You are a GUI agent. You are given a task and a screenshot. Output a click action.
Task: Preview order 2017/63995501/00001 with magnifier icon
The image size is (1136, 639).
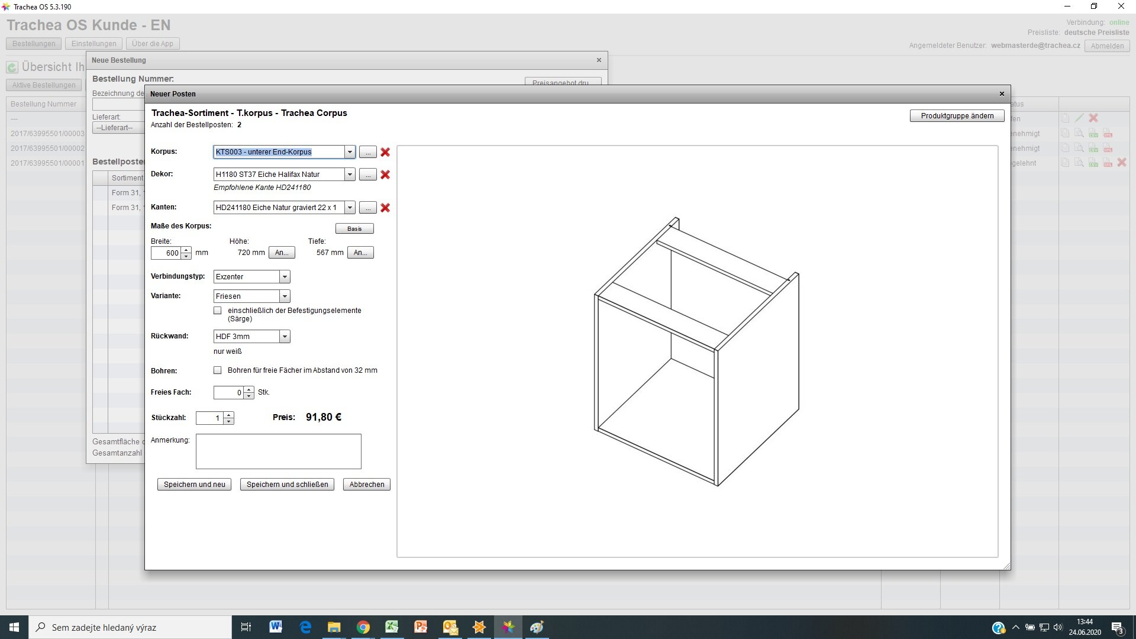tap(1079, 163)
